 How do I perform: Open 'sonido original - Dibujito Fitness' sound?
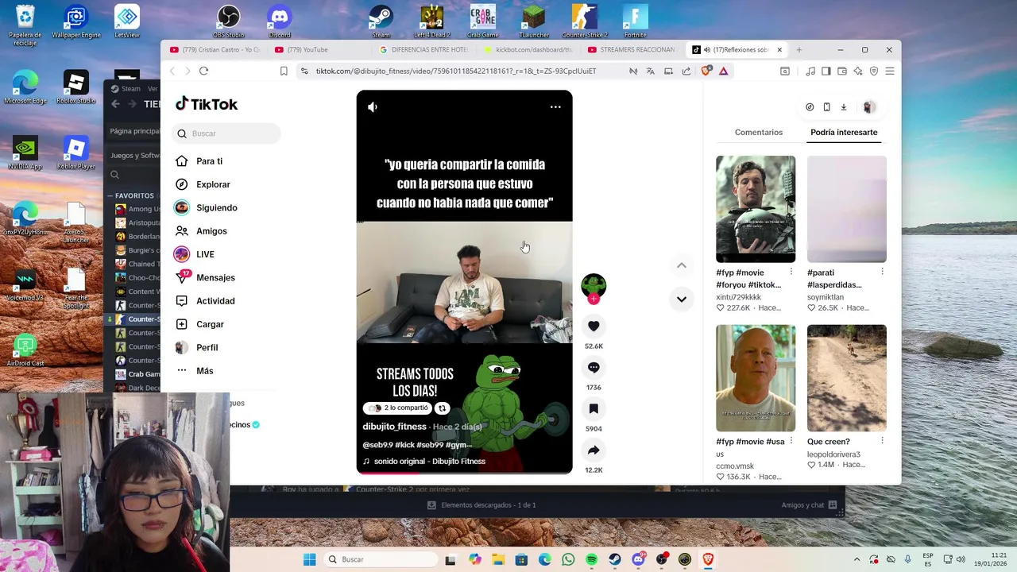[423, 462]
